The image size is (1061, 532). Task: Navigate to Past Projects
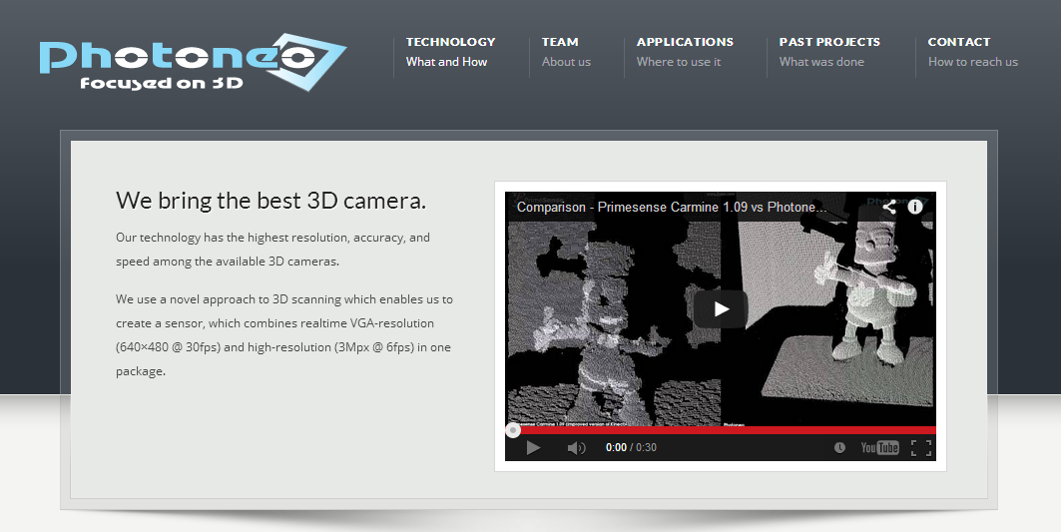829,42
